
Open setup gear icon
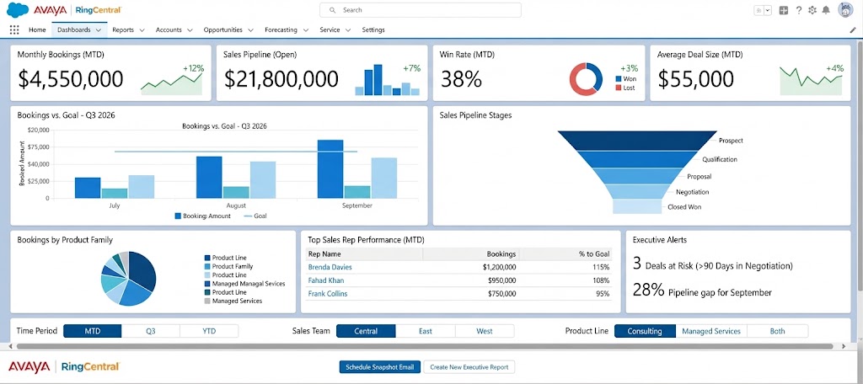pyautogui.click(x=812, y=10)
